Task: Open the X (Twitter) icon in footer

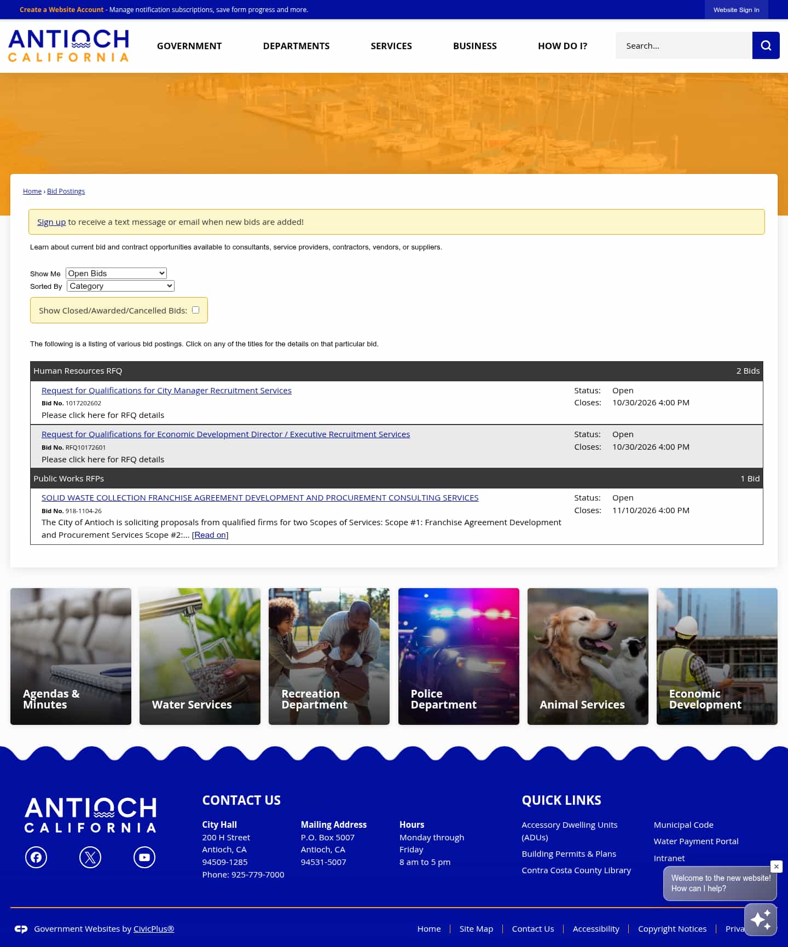Action: pyautogui.click(x=90, y=857)
